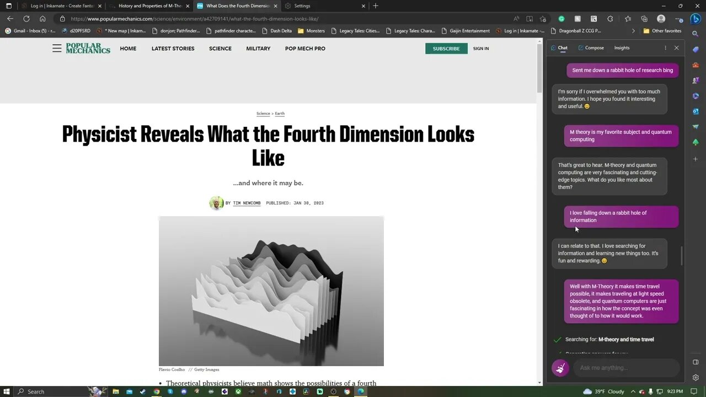Image resolution: width=706 pixels, height=397 pixels.
Task: Open a new browser tab
Action: 376,6
